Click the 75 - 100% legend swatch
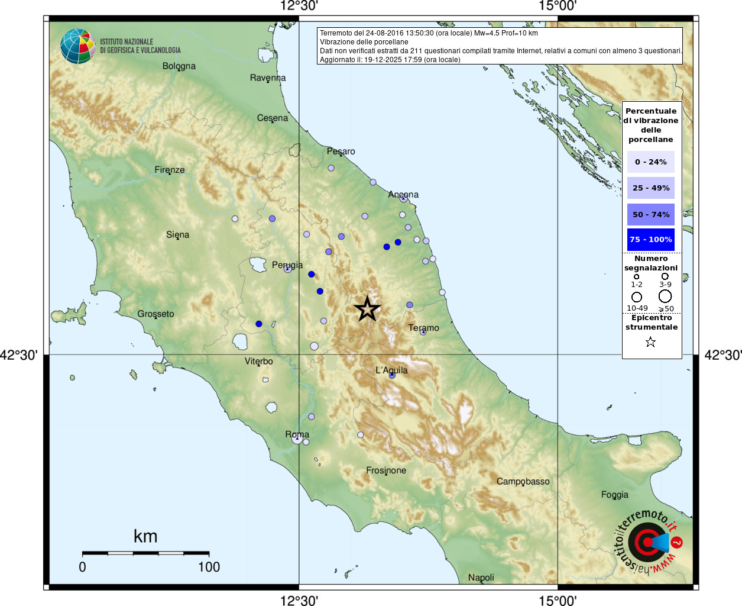 pos(650,240)
